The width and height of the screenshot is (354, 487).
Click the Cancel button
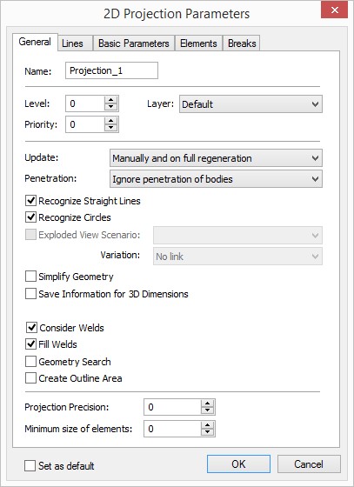(x=309, y=464)
